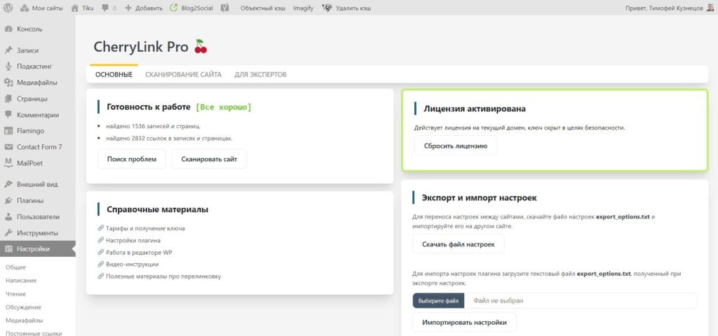Open the Привет, Тимофей Кузнецов profile menu
Viewport: 718px width, 336px height.
tap(670, 8)
